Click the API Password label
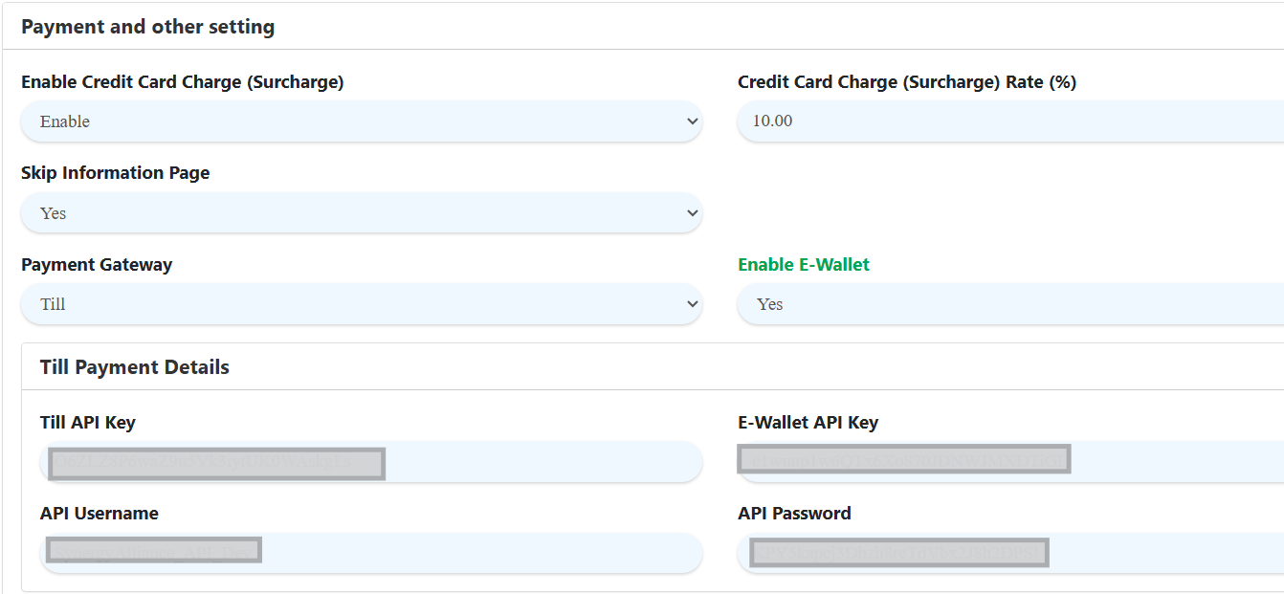The height and width of the screenshot is (594, 1284). [x=794, y=514]
